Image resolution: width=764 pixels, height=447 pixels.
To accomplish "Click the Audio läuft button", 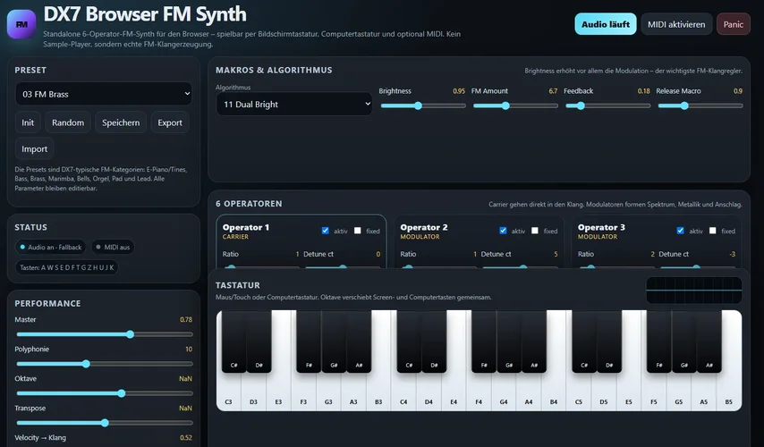I will tap(605, 24).
